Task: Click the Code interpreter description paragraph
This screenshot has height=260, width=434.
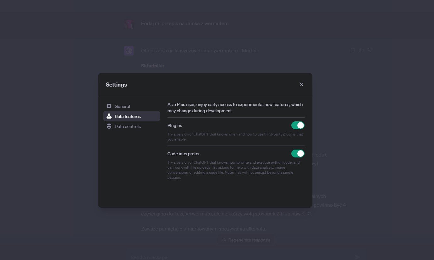Action: pyautogui.click(x=234, y=170)
